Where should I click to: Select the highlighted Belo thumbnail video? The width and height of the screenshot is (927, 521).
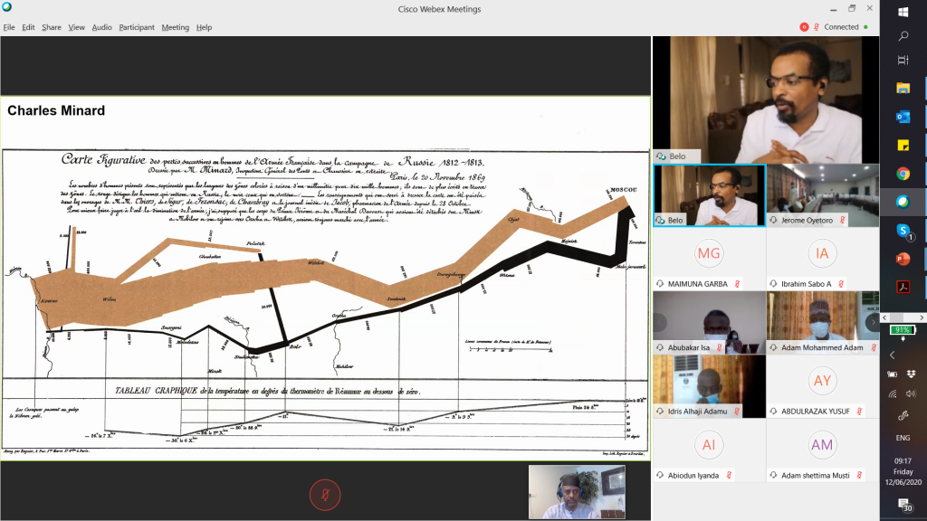click(710, 195)
